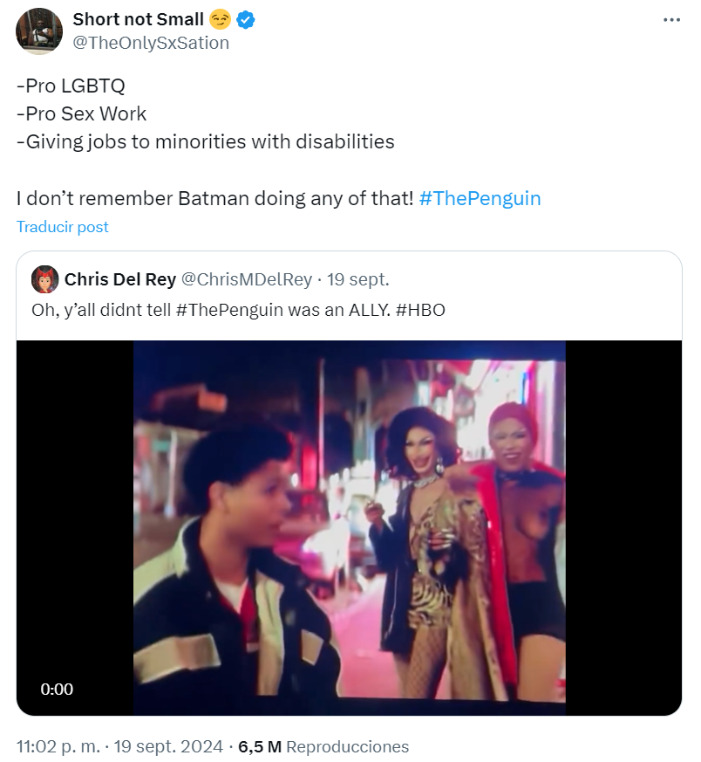
Task: Open the blue #ThePenguin hashtag
Action: [480, 198]
